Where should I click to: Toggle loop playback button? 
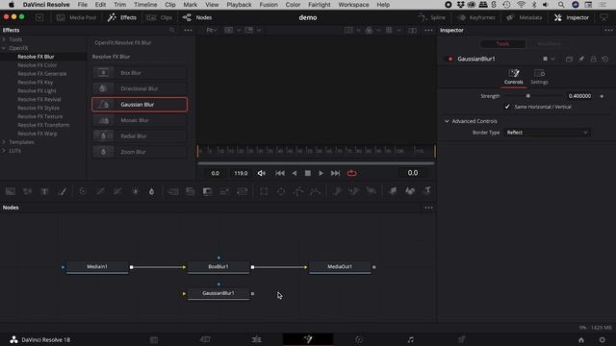point(351,173)
